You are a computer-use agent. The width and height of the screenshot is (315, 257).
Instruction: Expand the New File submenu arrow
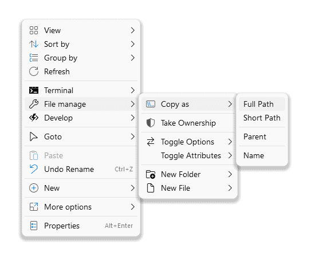(230, 188)
